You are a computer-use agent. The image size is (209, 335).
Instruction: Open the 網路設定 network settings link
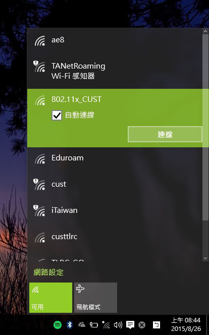tap(48, 272)
